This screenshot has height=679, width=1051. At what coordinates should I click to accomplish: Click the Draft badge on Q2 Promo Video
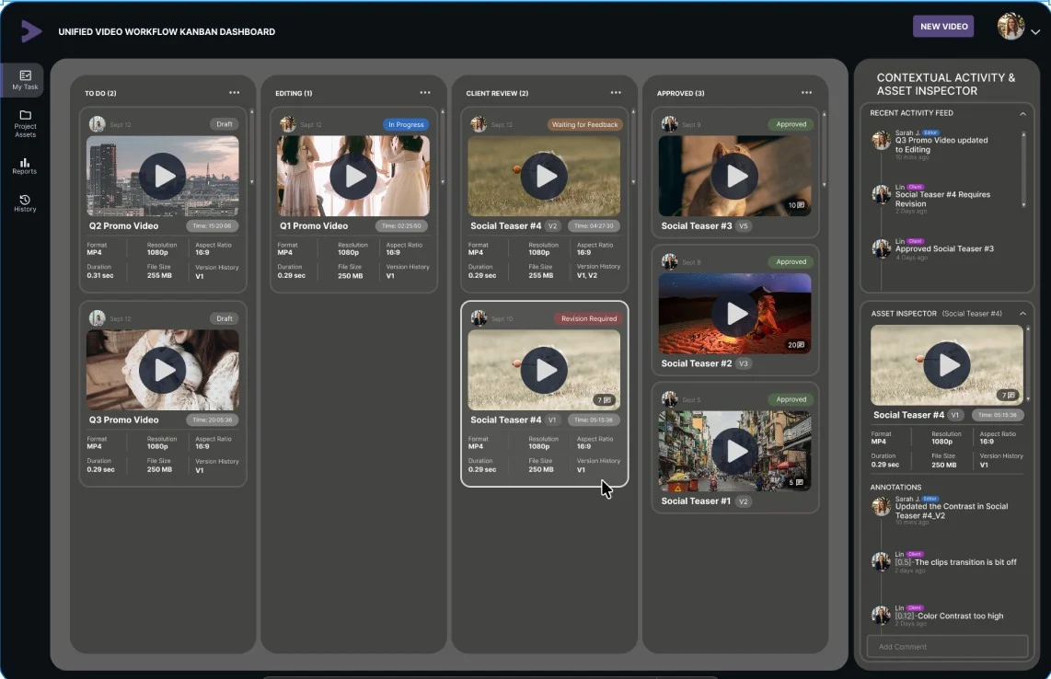point(224,124)
